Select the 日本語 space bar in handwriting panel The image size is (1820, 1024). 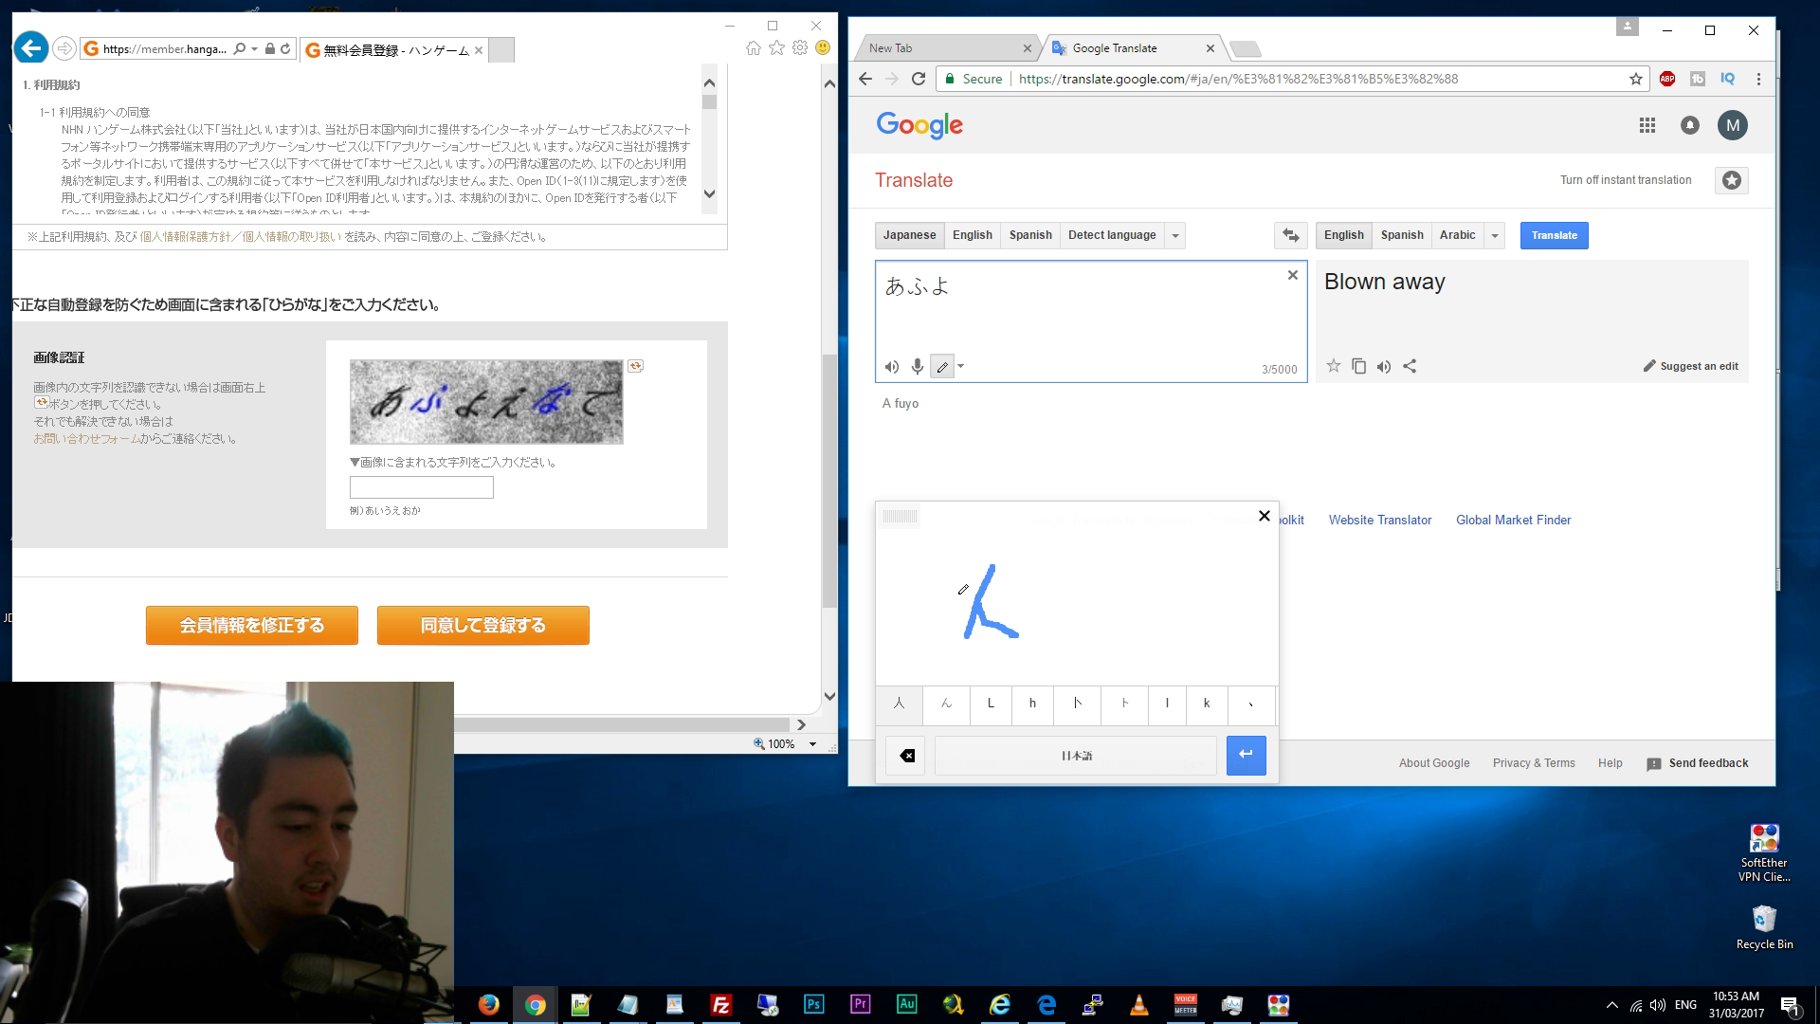coord(1076,756)
